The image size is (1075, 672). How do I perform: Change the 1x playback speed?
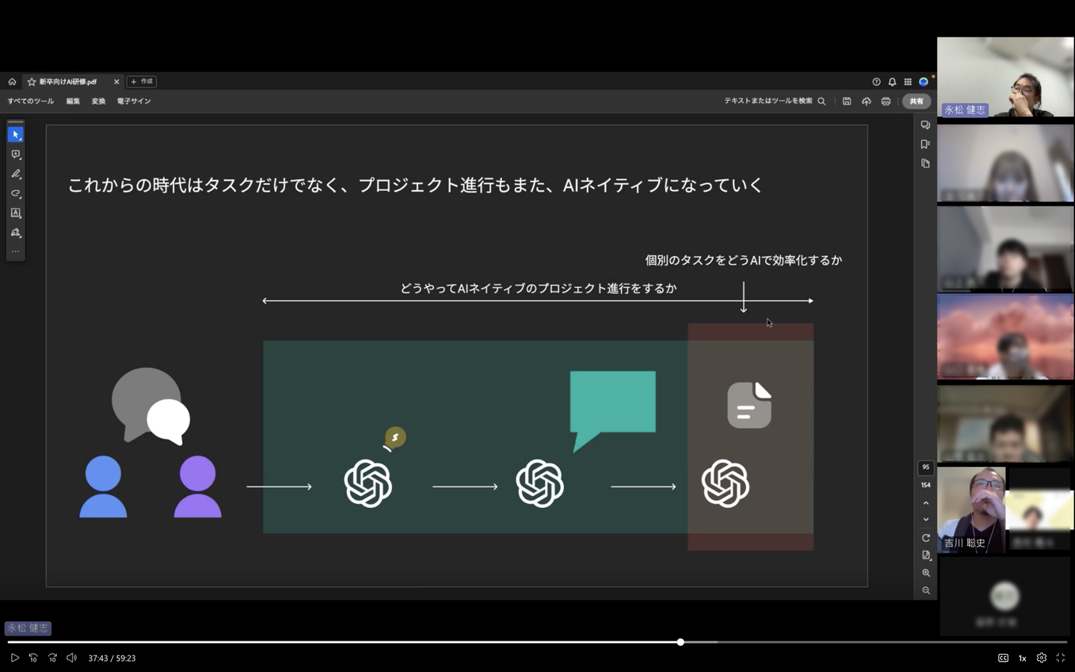(x=1023, y=659)
